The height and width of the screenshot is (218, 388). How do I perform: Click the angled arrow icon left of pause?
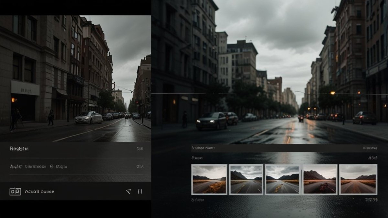coord(128,192)
